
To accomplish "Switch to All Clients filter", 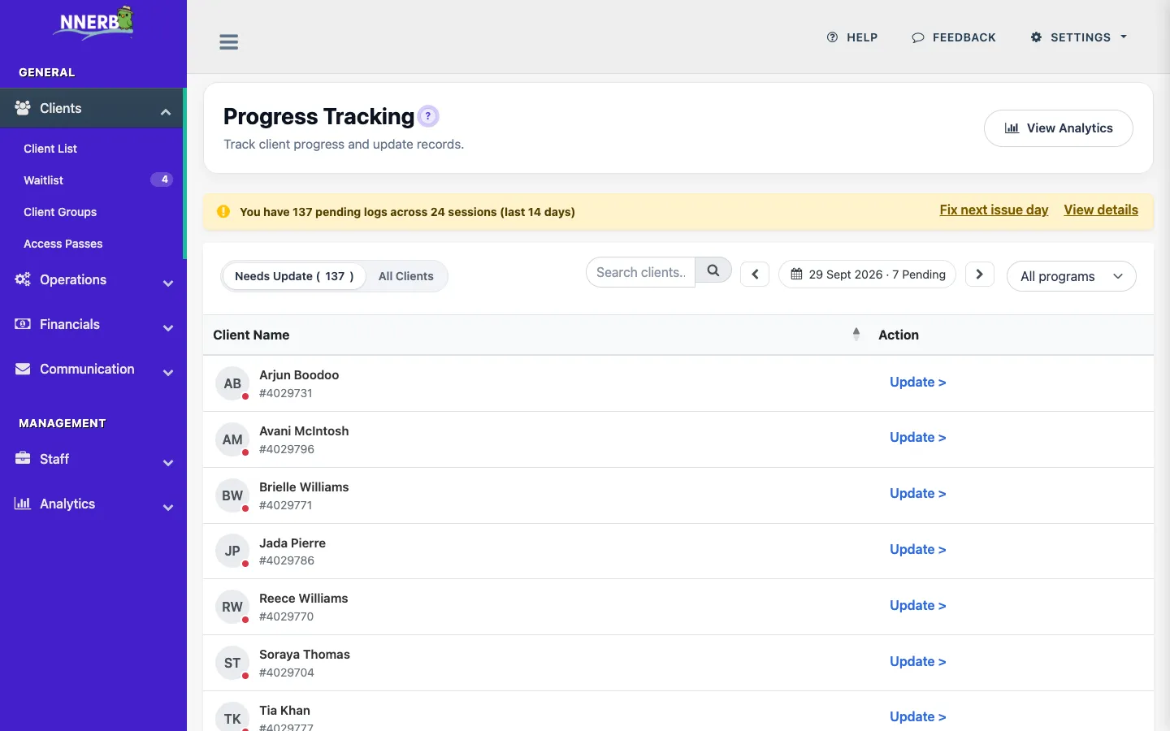I will 406,276.
